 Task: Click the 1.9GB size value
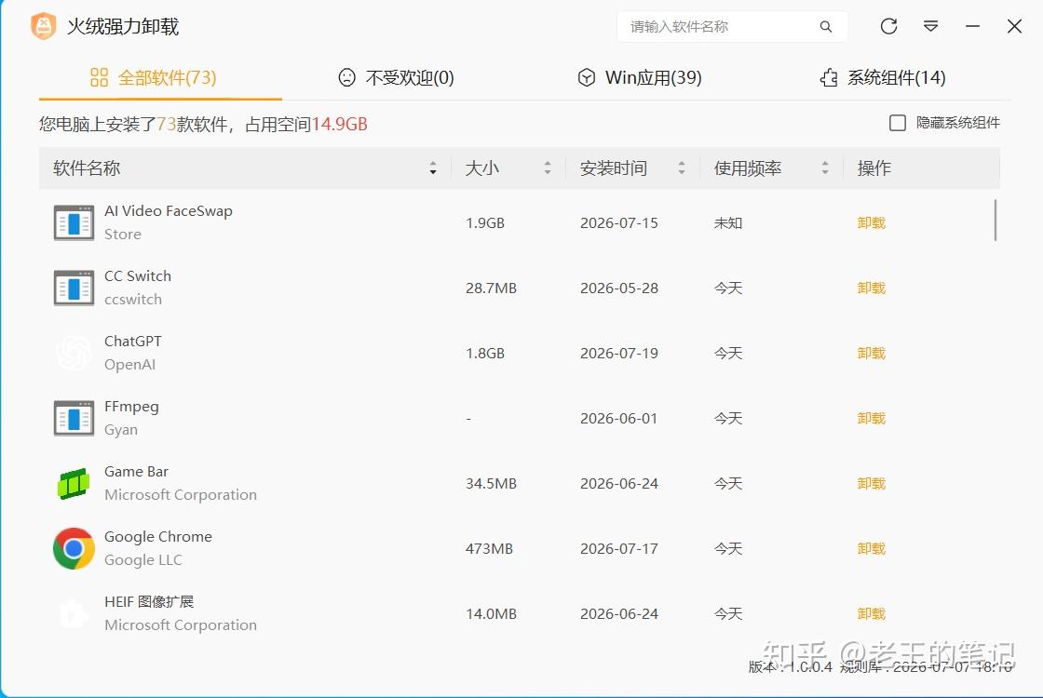[x=485, y=222]
